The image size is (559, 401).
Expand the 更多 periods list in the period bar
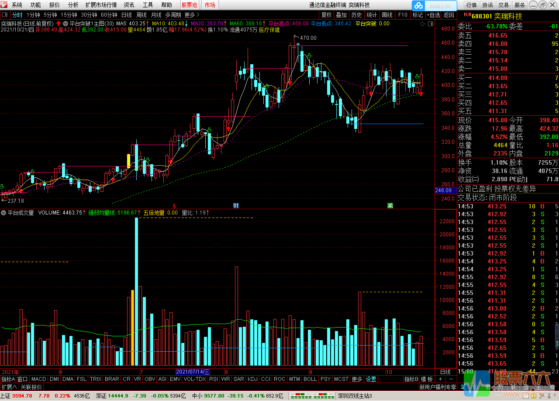191,15
